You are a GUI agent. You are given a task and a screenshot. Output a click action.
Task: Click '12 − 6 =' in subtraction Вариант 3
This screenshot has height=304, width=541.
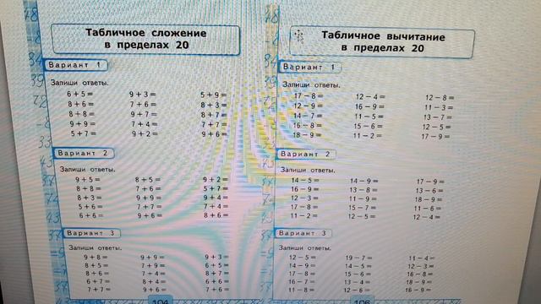tap(357, 290)
